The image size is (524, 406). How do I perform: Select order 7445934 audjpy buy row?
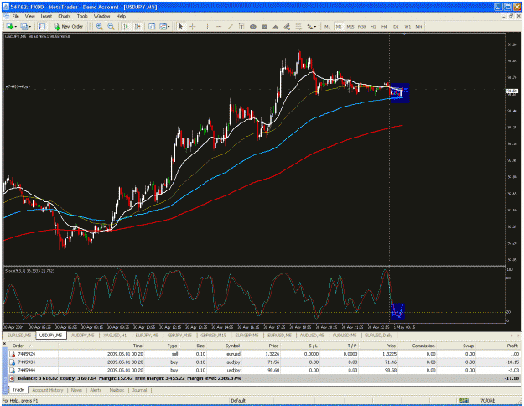[x=264, y=362]
